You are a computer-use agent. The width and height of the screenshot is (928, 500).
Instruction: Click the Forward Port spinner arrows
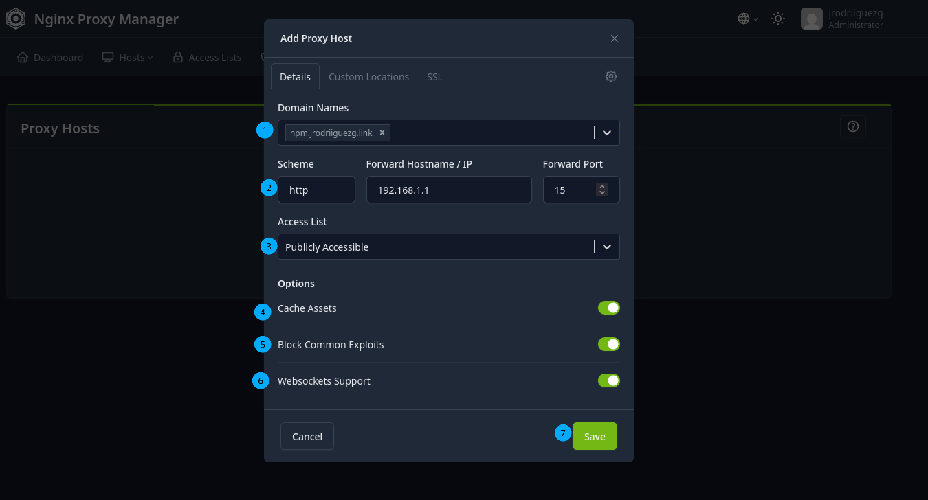(602, 190)
